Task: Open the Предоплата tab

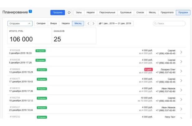Action: click(x=167, y=12)
